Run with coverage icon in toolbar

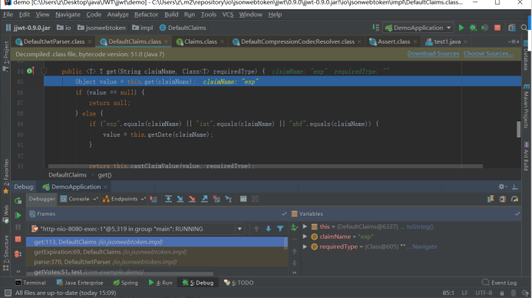(485, 28)
